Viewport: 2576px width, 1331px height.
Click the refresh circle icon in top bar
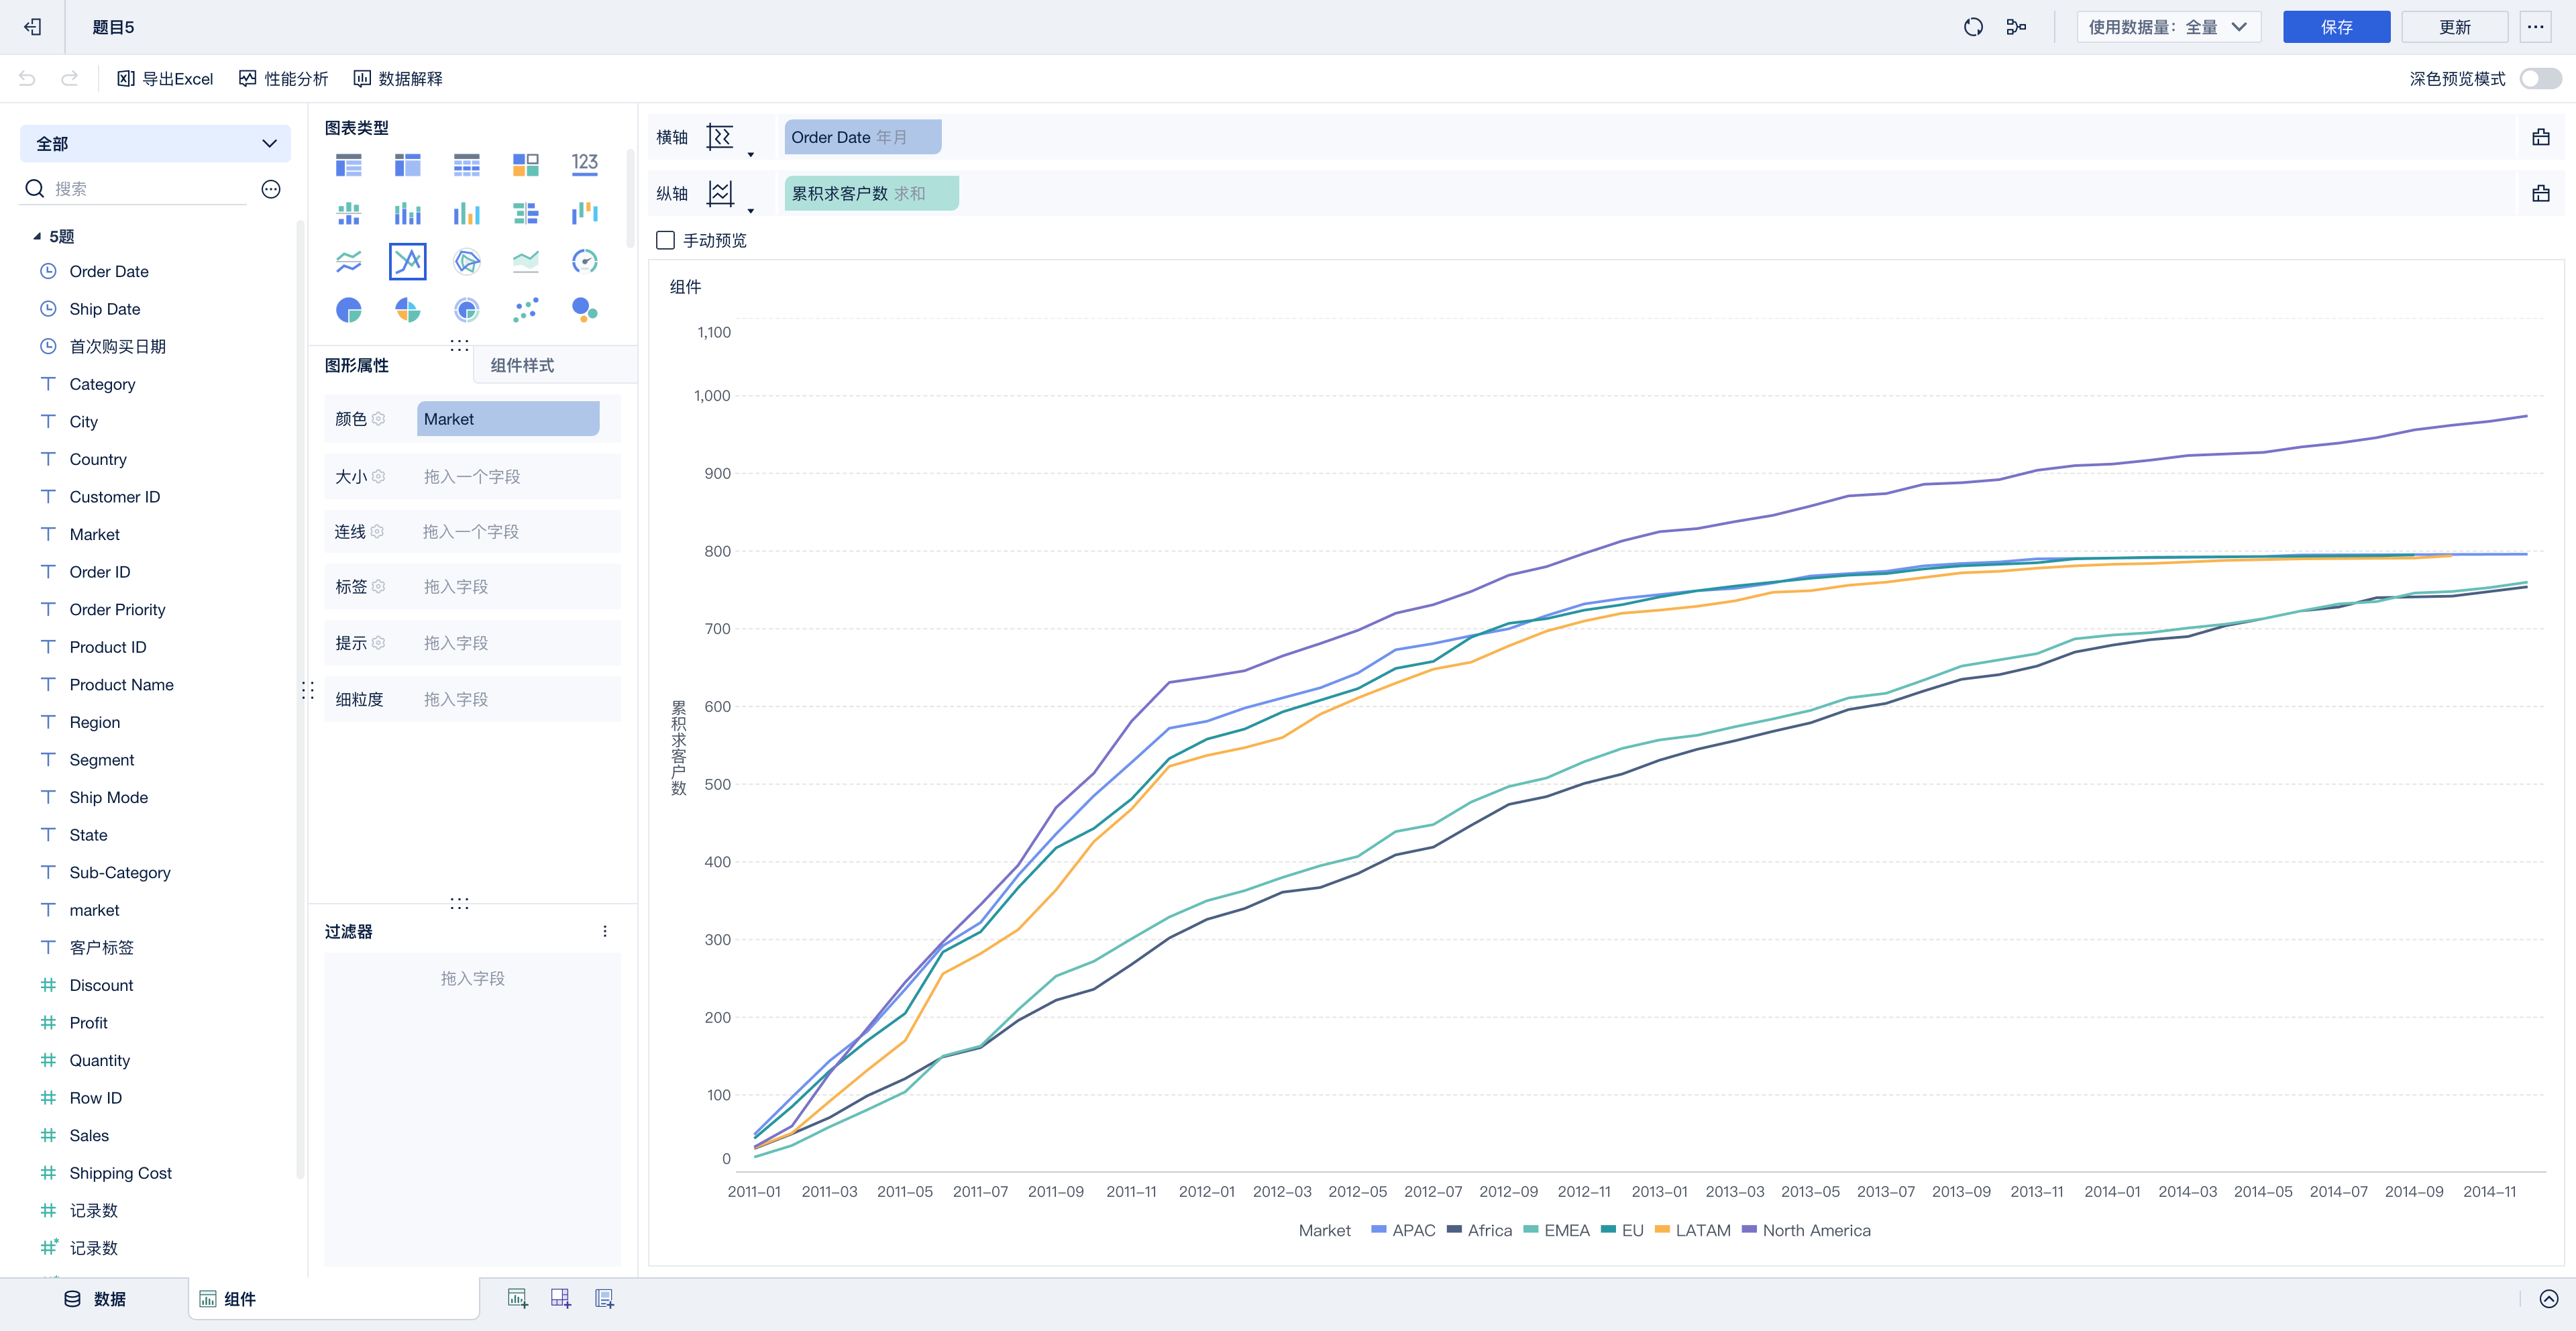pyautogui.click(x=1973, y=27)
